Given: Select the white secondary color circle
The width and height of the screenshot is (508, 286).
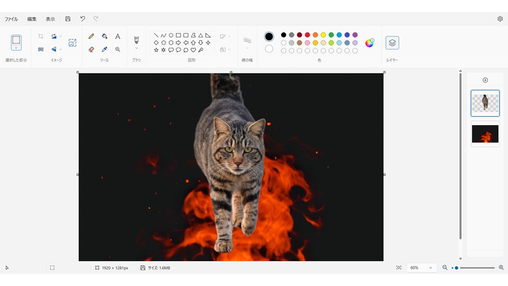Looking at the screenshot, I should tap(269, 49).
